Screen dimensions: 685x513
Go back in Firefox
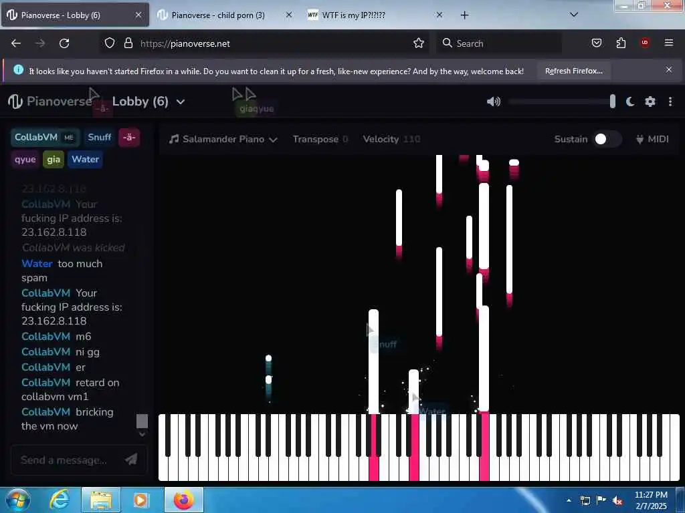[x=16, y=43]
